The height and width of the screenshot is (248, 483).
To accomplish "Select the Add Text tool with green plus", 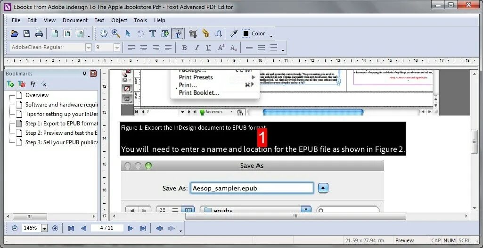I will (165, 33).
